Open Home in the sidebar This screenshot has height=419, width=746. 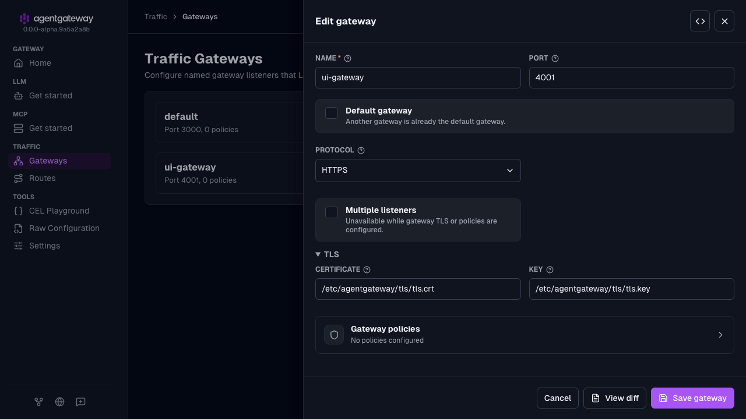click(x=59, y=63)
